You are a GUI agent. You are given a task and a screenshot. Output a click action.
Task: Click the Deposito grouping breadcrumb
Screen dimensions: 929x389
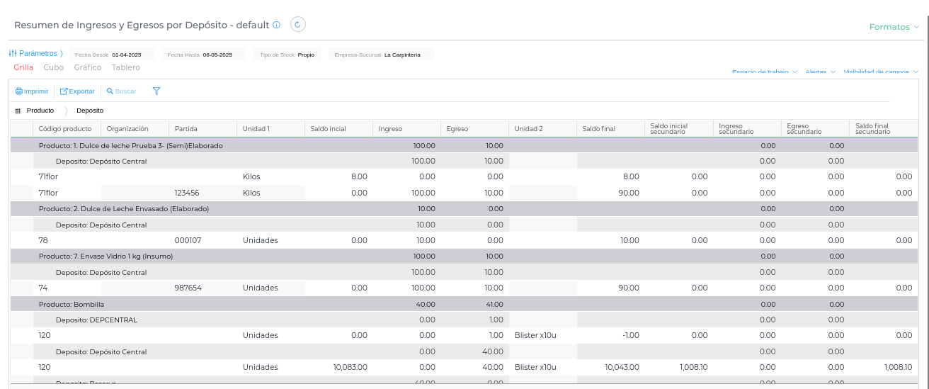click(x=90, y=111)
